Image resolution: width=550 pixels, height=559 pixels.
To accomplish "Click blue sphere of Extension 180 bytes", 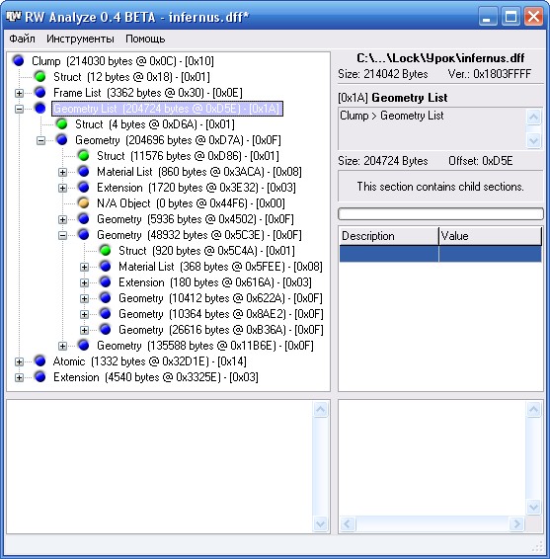I will tap(106, 282).
